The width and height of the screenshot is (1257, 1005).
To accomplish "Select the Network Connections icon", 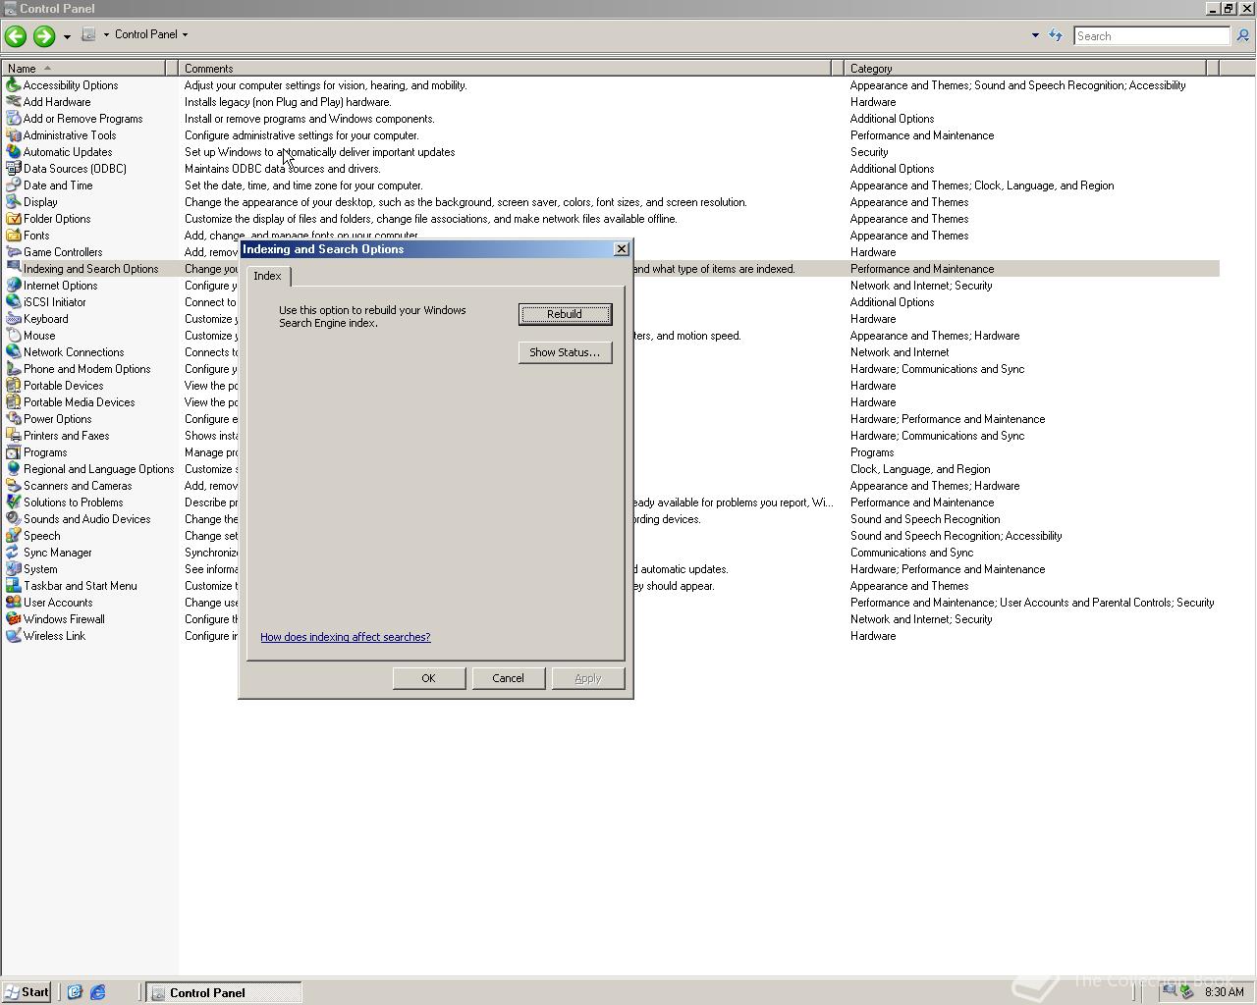I will [14, 352].
